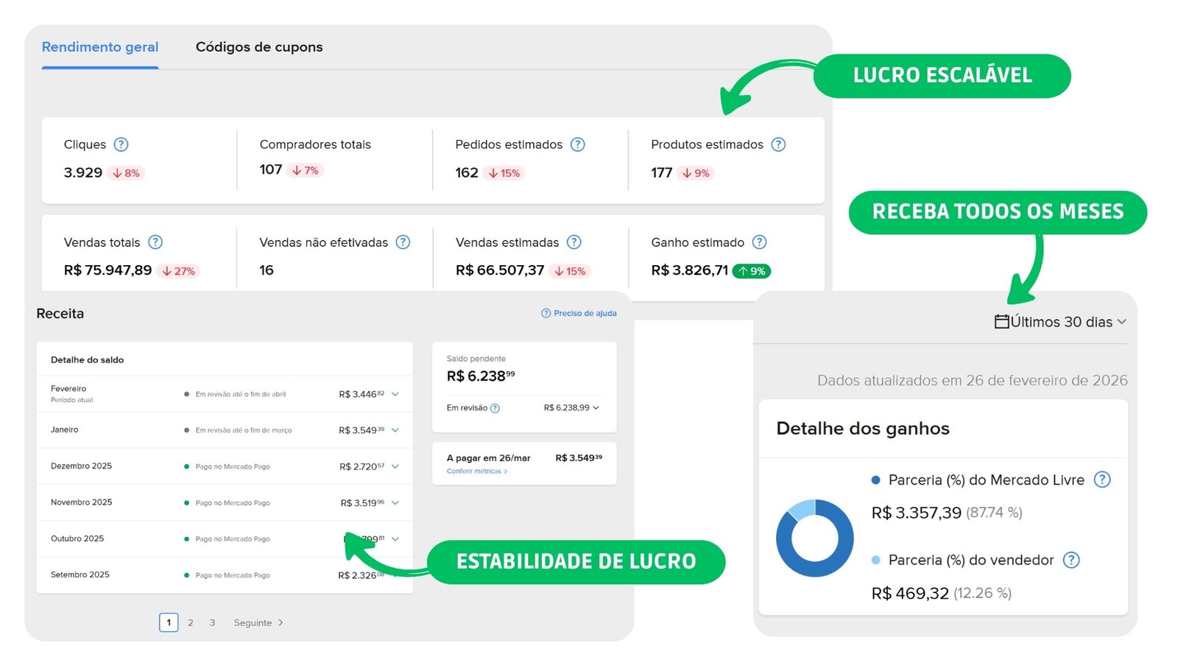Click the help icon beside Compradores totais
This screenshot has width=1178, height=663.
387,144
